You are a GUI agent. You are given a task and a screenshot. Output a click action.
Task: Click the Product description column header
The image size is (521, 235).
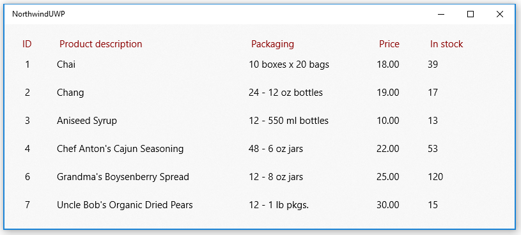coord(100,44)
